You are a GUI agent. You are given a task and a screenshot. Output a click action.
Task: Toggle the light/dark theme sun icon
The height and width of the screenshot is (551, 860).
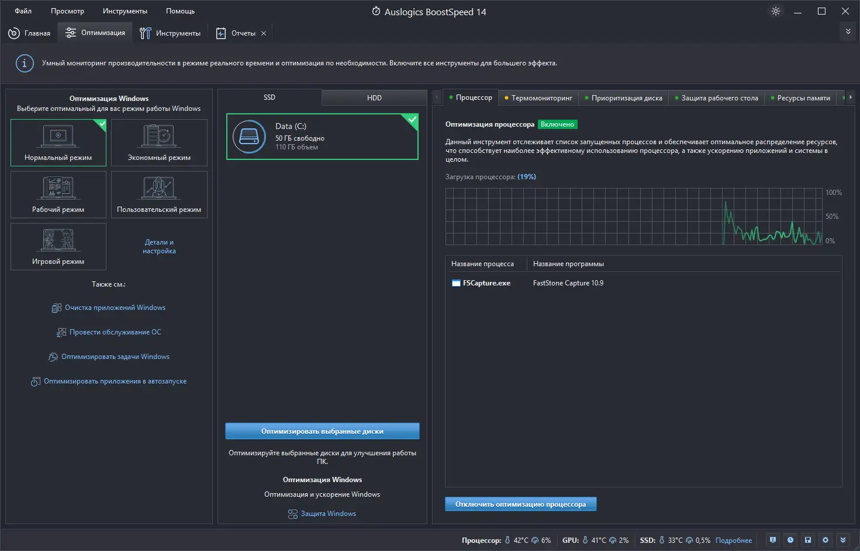[x=776, y=11]
